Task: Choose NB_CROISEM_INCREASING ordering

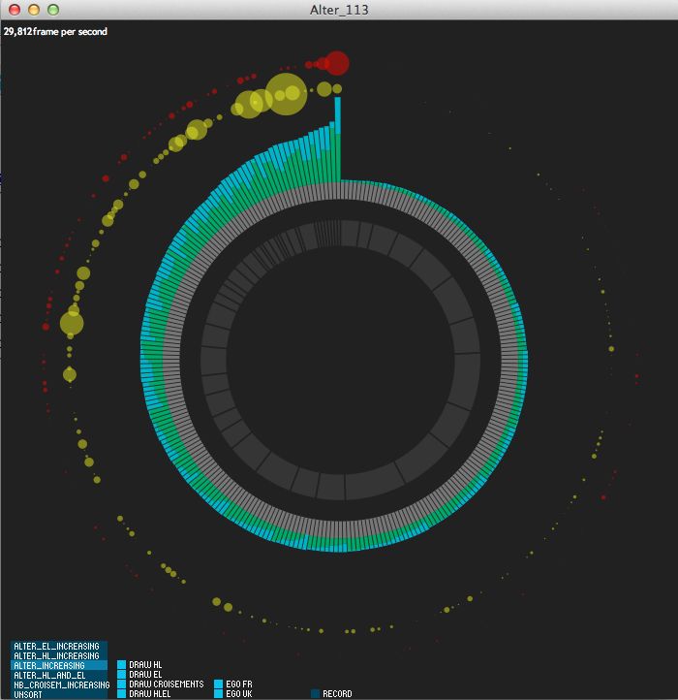Action: click(x=58, y=684)
